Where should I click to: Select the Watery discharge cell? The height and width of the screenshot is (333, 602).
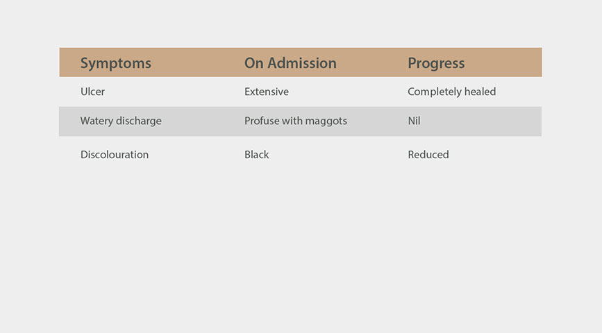(121, 121)
